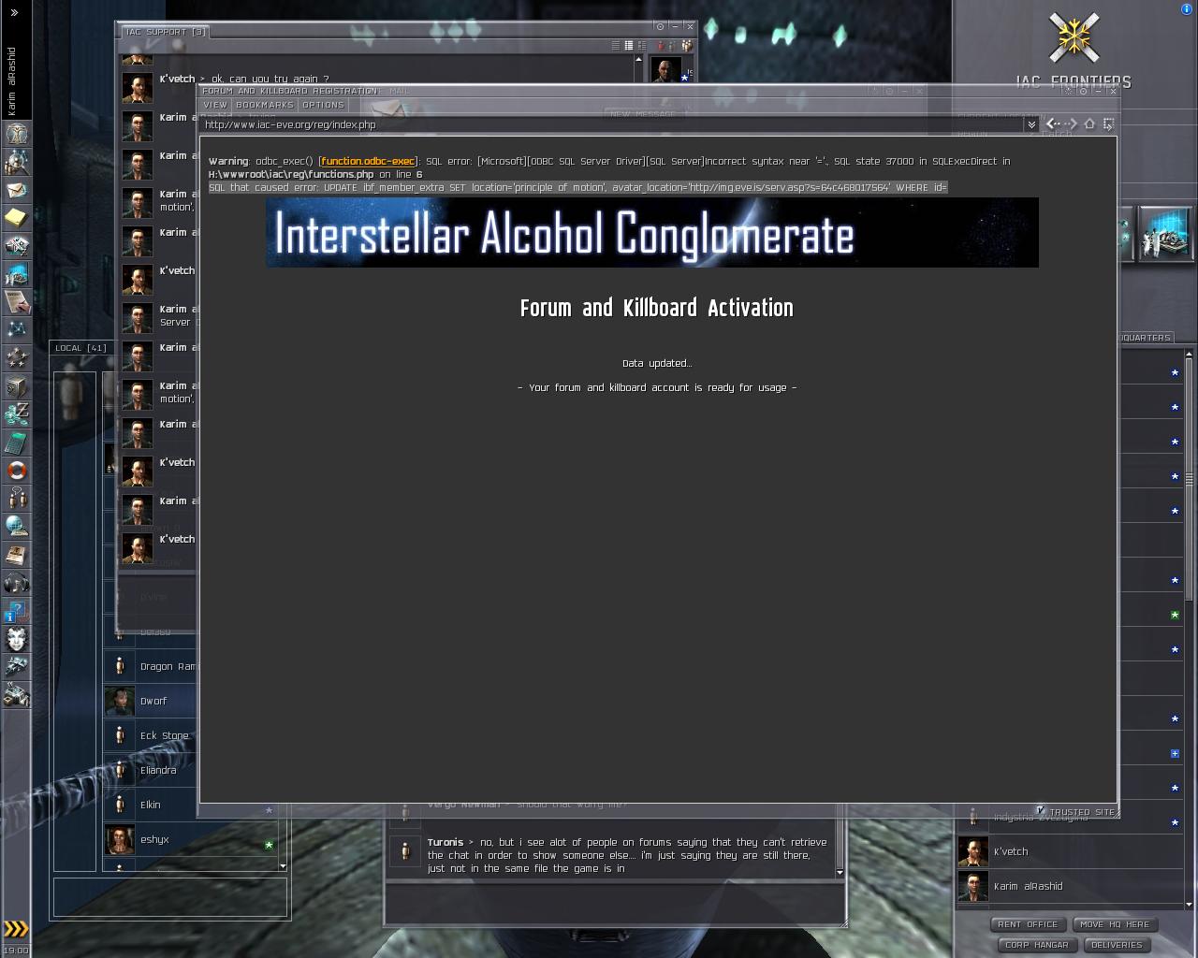This screenshot has height=958, width=1198.
Task: Open the Deliveries button
Action: [x=1117, y=945]
